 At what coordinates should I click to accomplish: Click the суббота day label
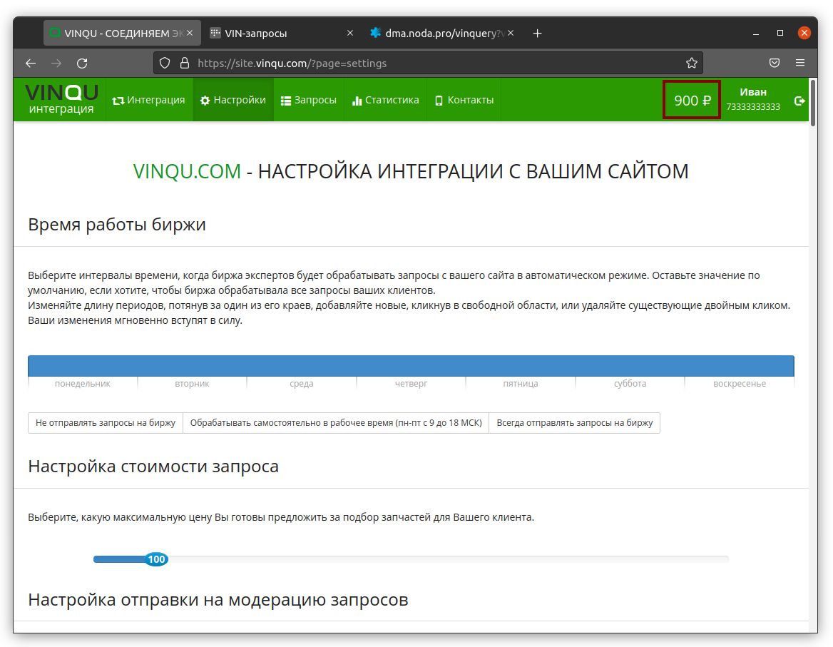[630, 384]
